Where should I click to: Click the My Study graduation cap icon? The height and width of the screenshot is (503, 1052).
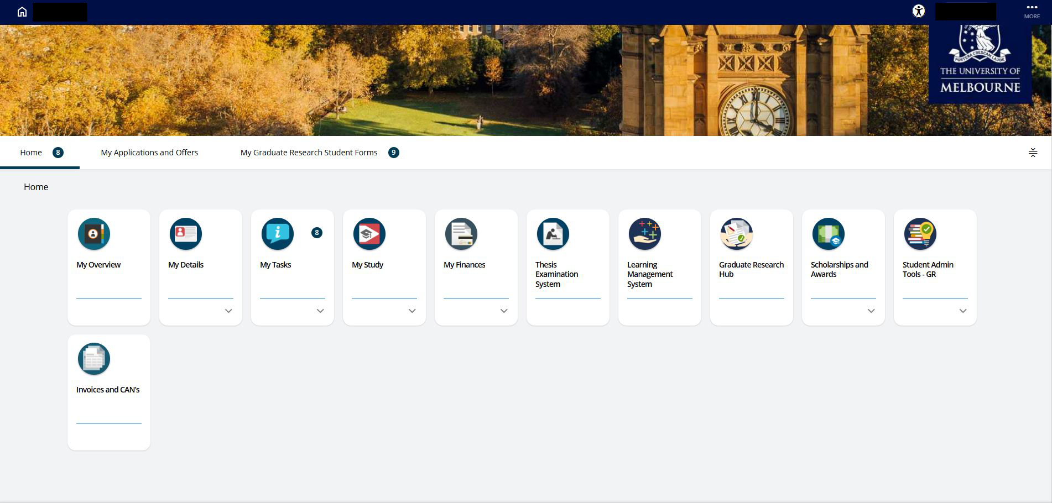coord(369,234)
